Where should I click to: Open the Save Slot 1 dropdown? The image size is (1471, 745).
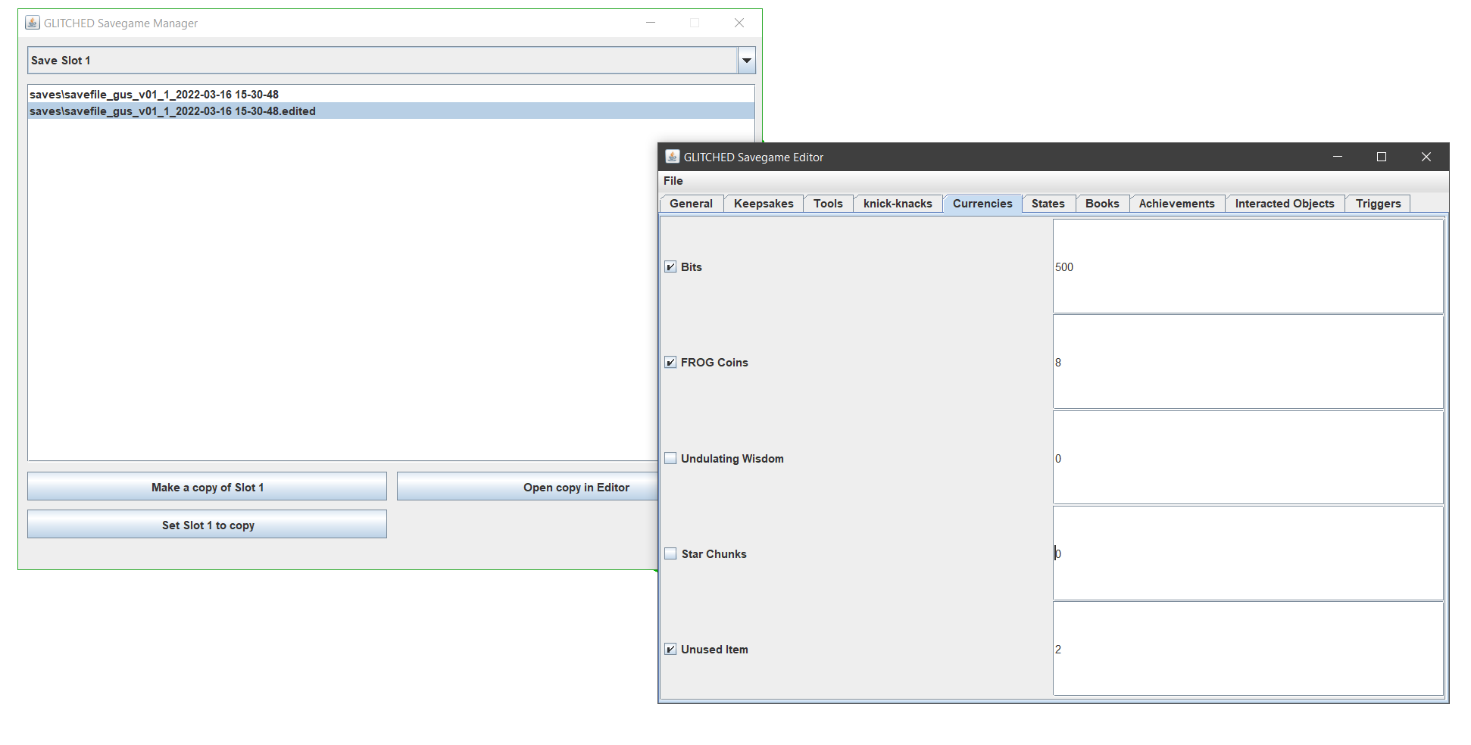(x=746, y=60)
